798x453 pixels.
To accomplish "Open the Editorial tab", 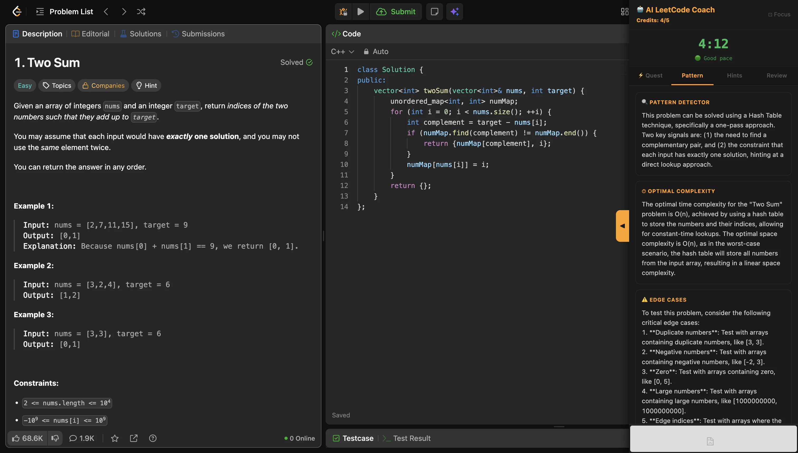I will pyautogui.click(x=91, y=33).
